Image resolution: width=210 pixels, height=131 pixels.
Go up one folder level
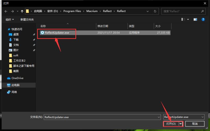22,11
